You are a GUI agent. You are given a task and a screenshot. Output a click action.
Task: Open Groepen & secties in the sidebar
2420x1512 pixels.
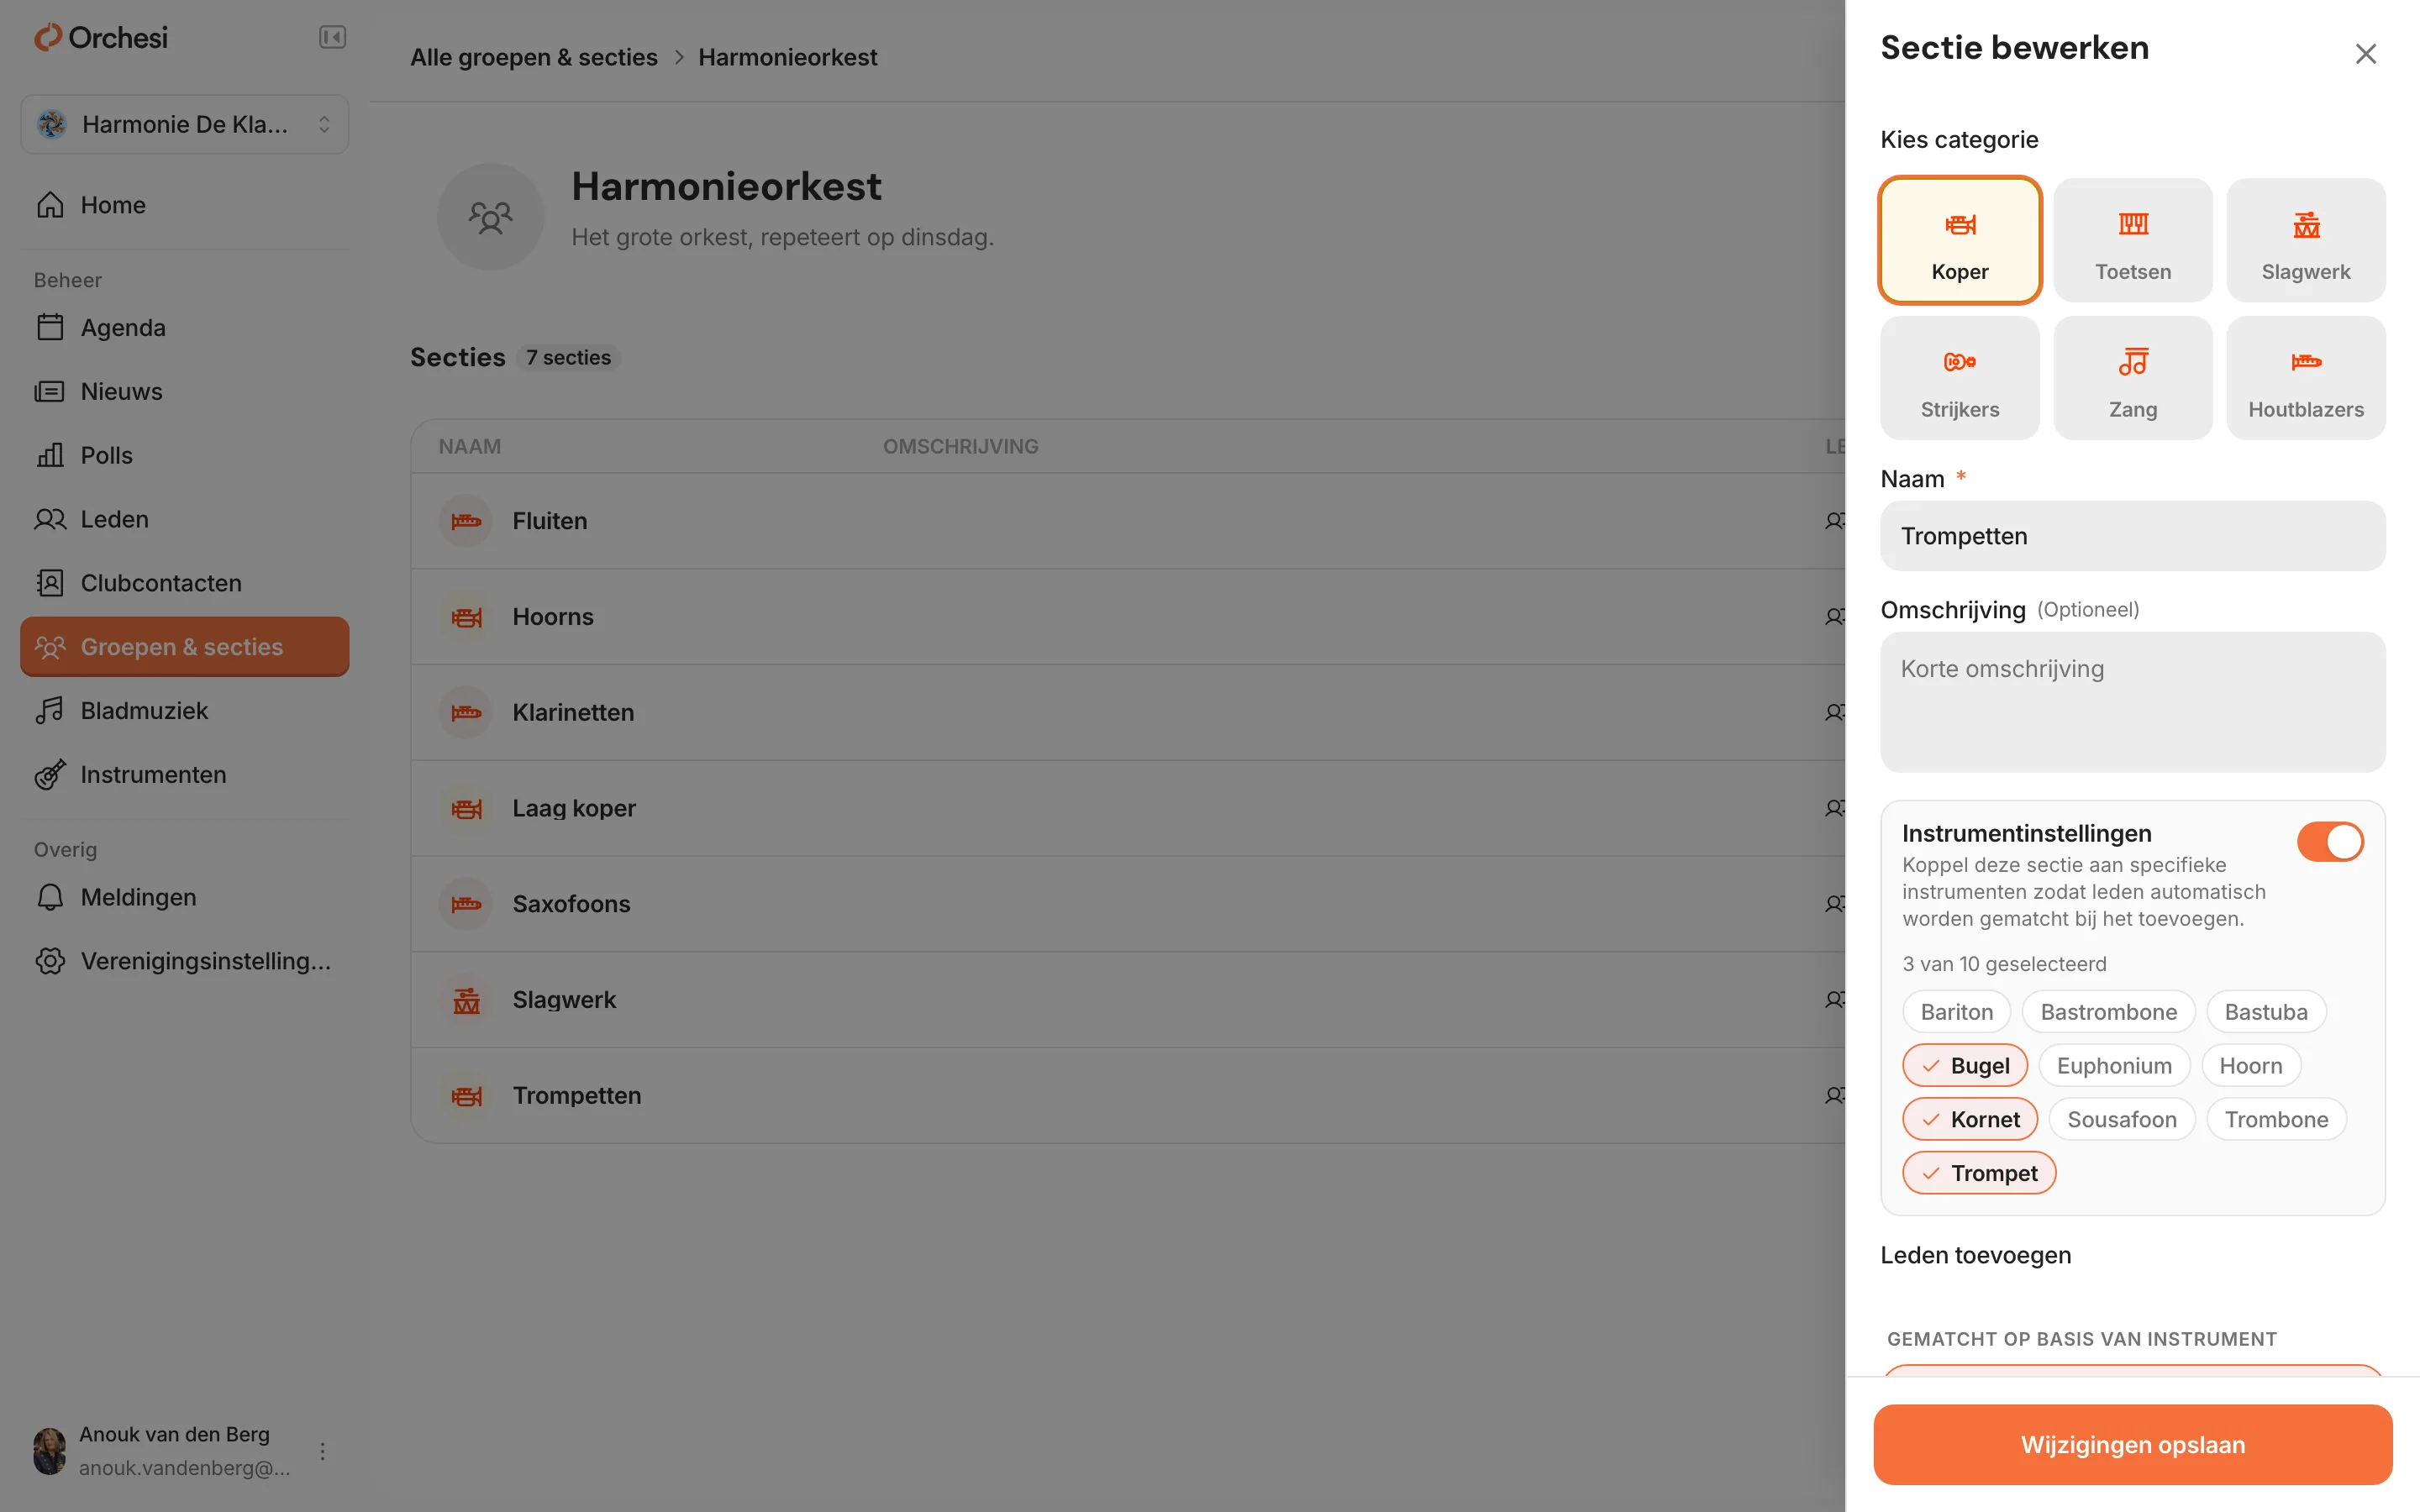tap(184, 646)
